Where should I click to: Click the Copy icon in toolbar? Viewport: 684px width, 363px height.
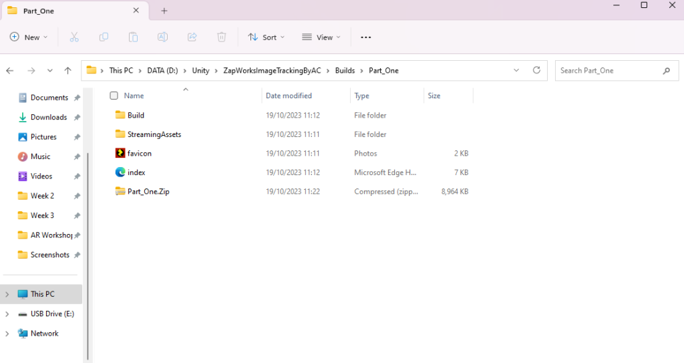coord(104,37)
